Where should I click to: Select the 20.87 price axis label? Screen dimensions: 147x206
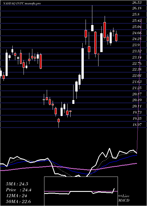tap(137, 94)
